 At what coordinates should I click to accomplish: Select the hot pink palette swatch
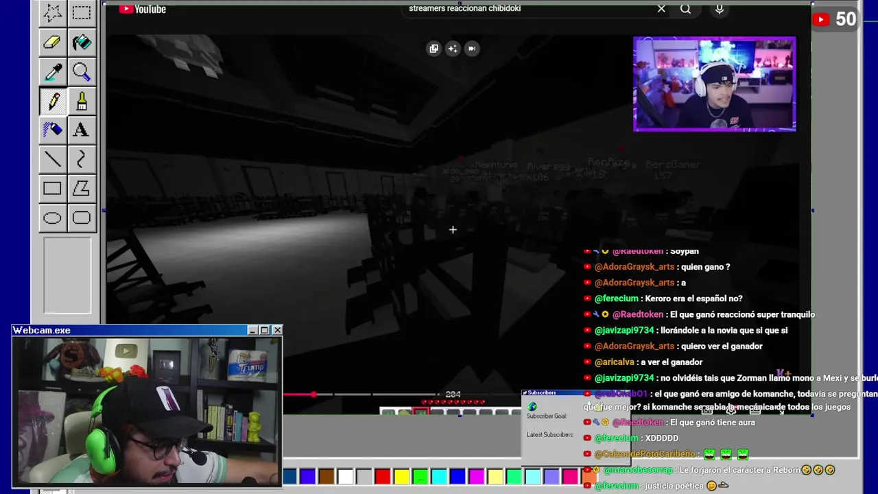coord(569,476)
